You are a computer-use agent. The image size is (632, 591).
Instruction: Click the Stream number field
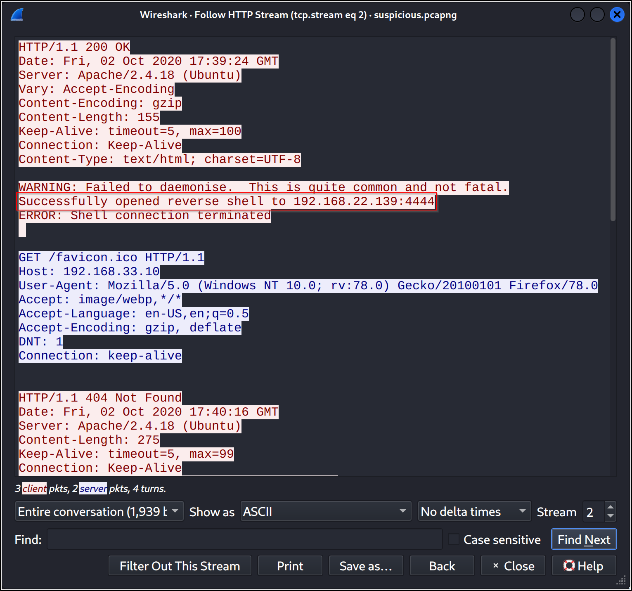(x=594, y=512)
